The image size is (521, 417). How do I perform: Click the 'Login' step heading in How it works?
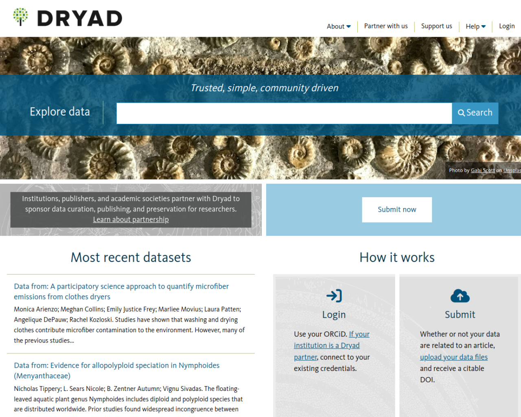tap(334, 315)
